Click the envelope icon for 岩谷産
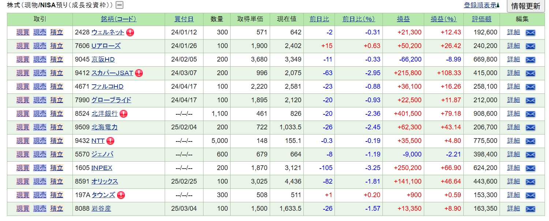 pyautogui.click(x=530, y=209)
